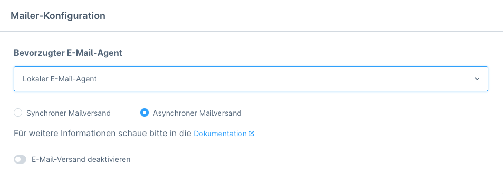Click the Synchroner Mailversand label text
Screen dimensions: 503x194
coord(69,113)
